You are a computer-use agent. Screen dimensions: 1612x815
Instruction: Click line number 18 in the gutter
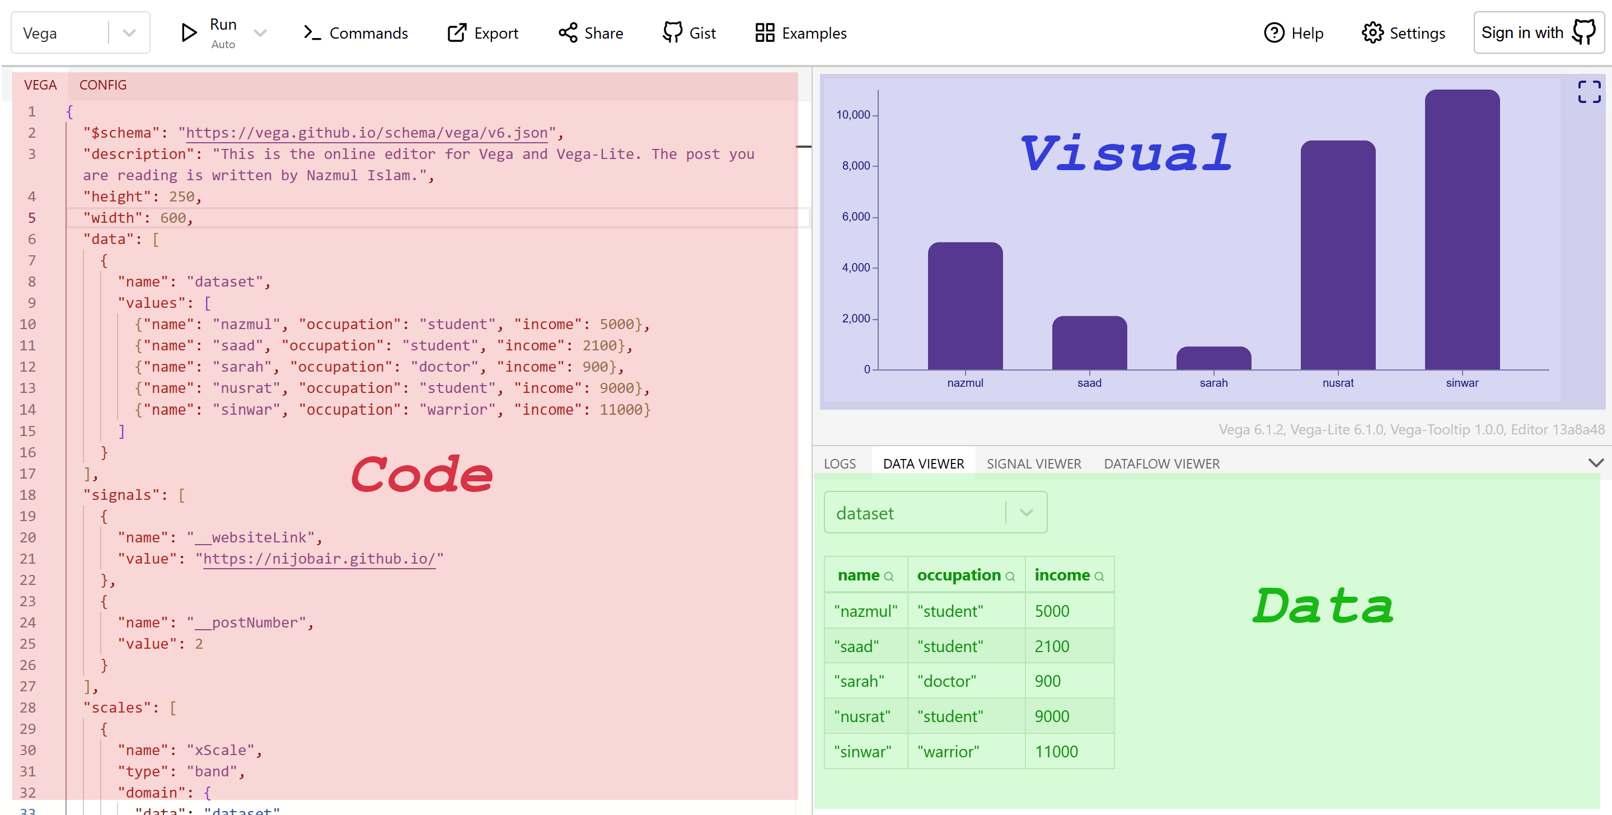tap(27, 495)
